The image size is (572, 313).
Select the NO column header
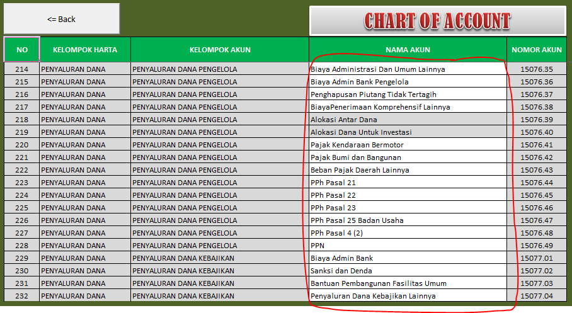pyautogui.click(x=22, y=50)
